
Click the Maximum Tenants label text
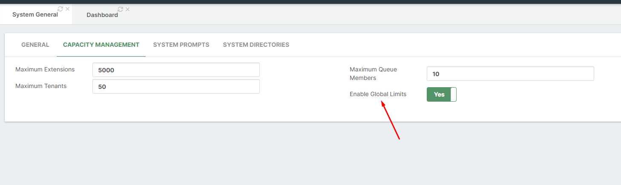pos(41,86)
